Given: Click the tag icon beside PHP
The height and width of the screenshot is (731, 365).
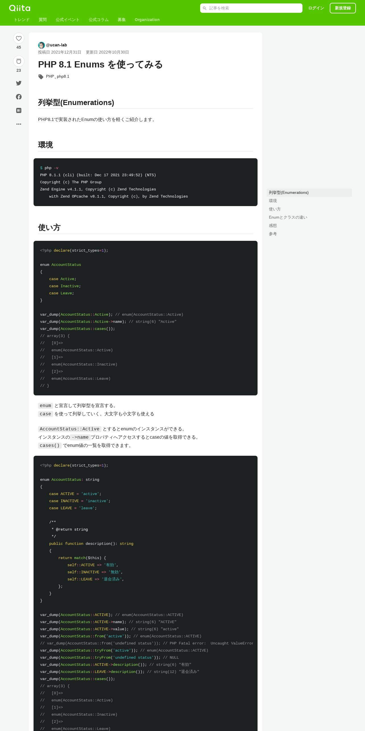Looking at the screenshot, I should [41, 77].
